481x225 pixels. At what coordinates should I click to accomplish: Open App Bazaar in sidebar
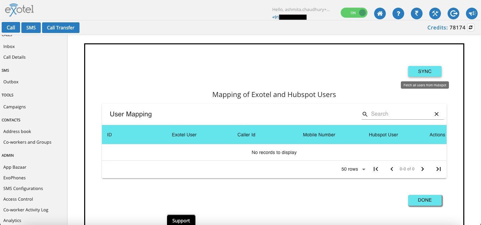click(x=15, y=167)
